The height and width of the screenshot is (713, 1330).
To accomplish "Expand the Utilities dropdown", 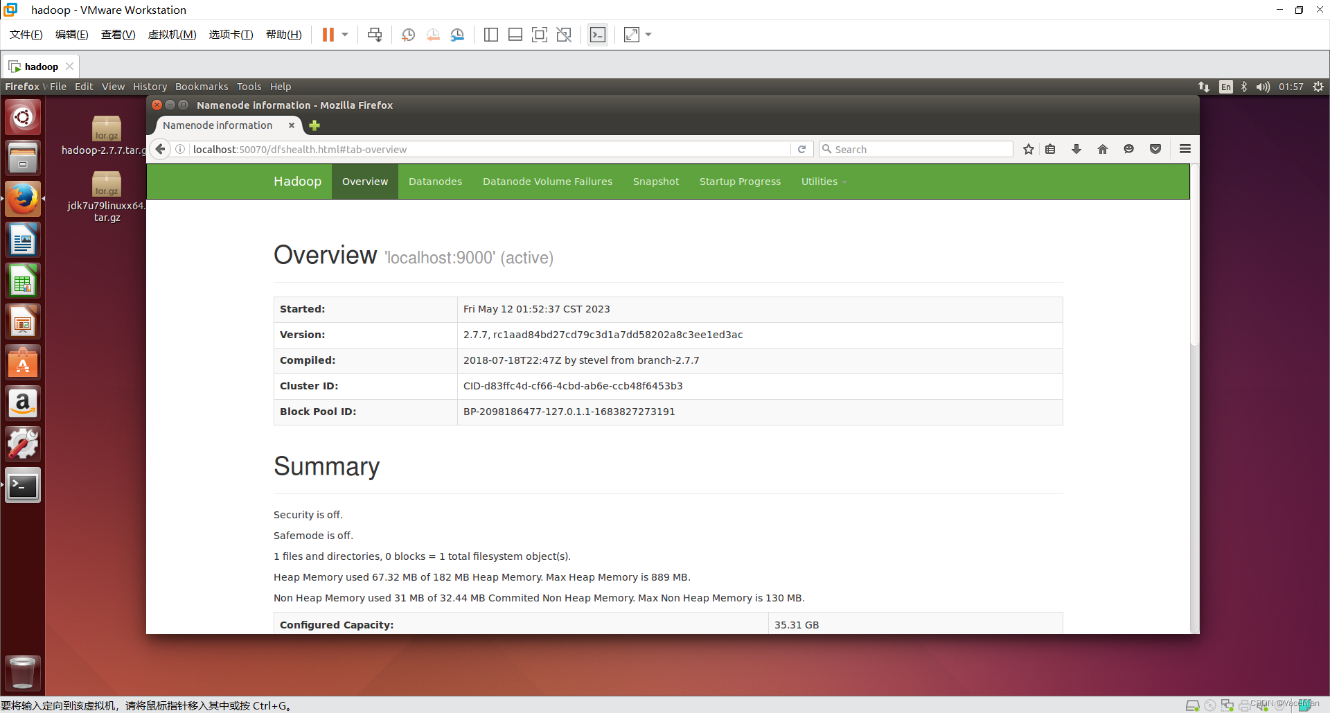I will pyautogui.click(x=824, y=182).
